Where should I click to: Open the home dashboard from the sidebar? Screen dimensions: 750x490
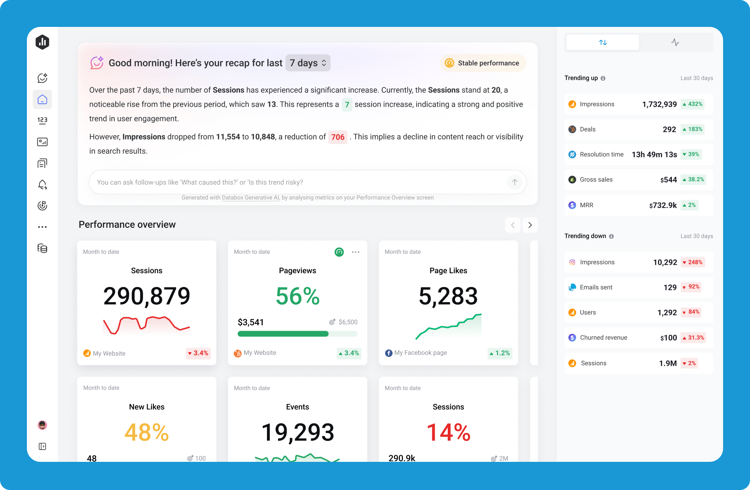[42, 99]
